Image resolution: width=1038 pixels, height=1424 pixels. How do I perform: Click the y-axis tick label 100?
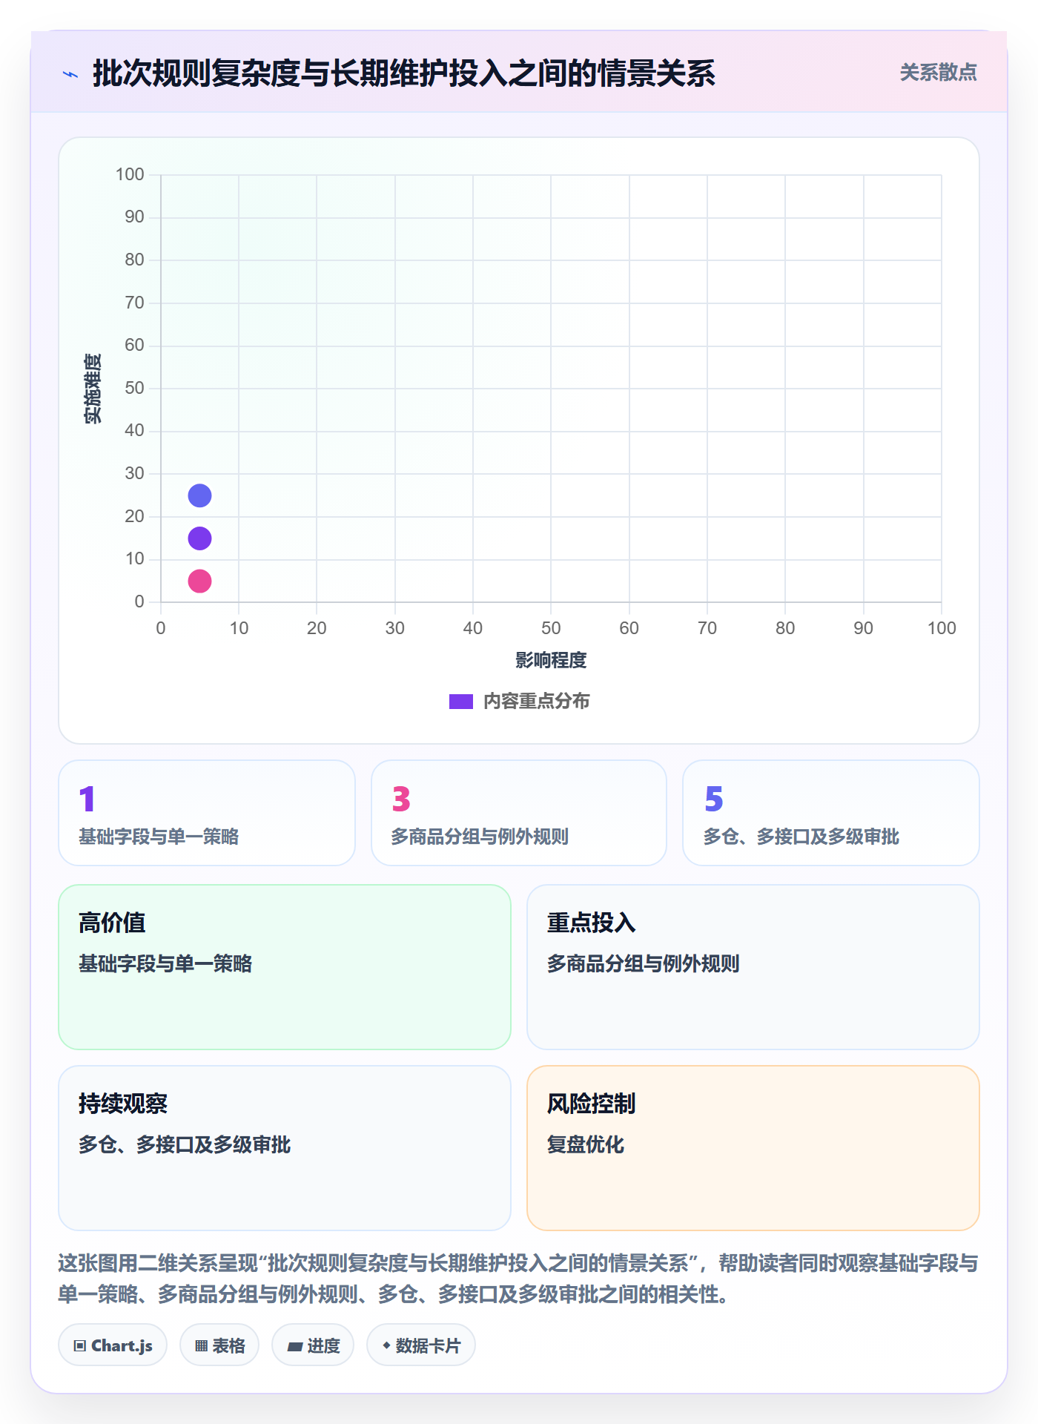point(130,174)
